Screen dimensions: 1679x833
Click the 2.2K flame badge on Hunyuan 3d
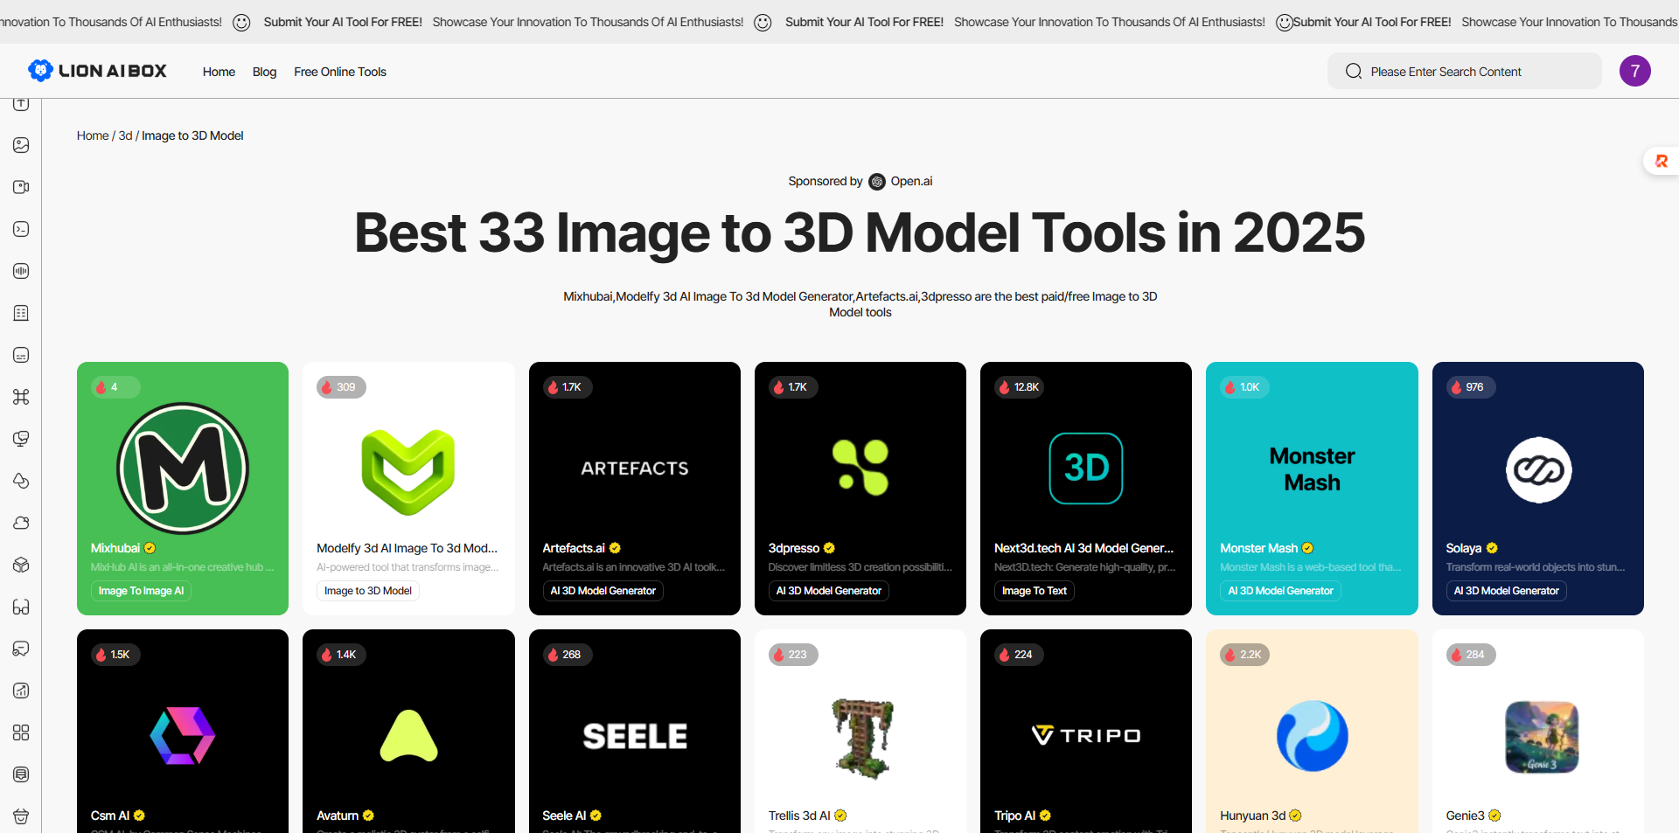click(1244, 655)
